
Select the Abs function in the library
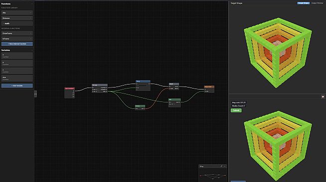pos(17,12)
